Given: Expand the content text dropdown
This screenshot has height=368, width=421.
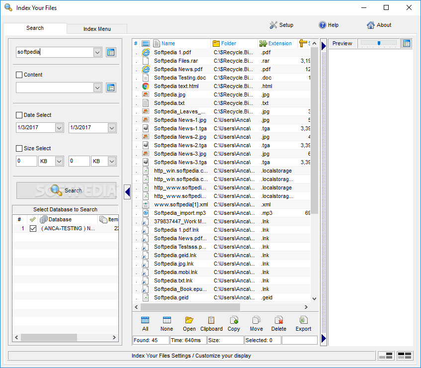Looking at the screenshot, I should pos(97,88).
